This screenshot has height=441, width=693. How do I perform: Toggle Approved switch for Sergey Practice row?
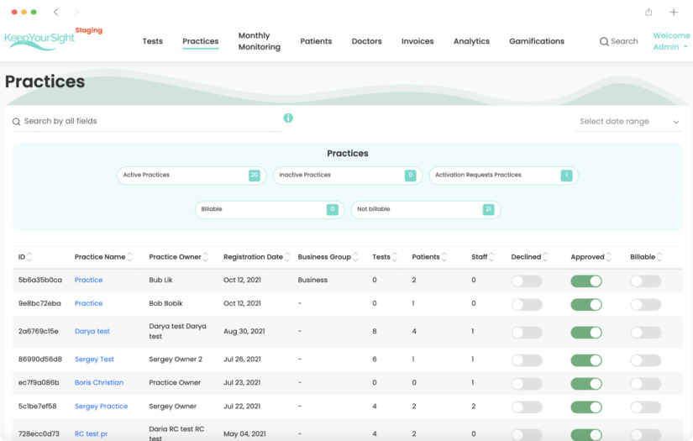coord(586,407)
